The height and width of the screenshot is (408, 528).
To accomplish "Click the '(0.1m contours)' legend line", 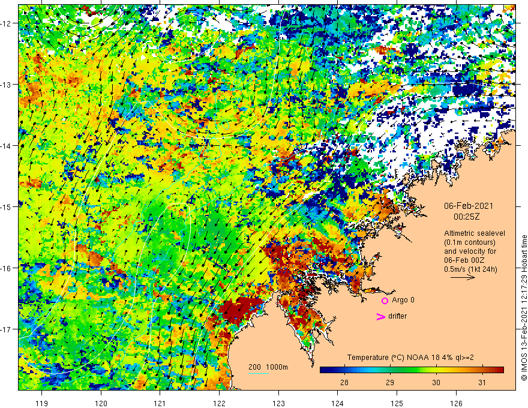I will pos(470,242).
